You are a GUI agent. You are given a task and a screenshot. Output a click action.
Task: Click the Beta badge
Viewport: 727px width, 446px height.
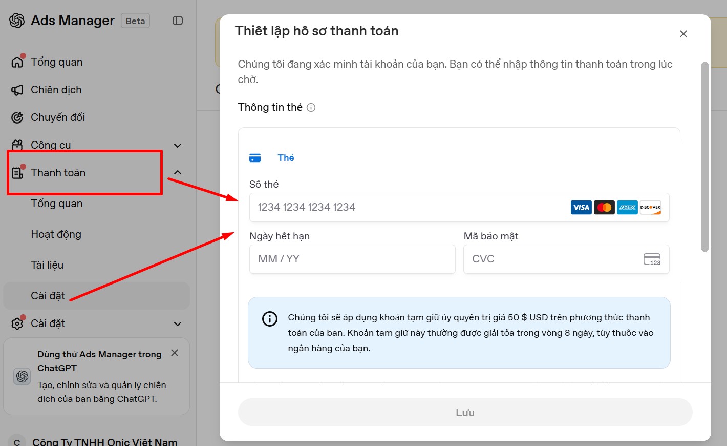pos(135,21)
